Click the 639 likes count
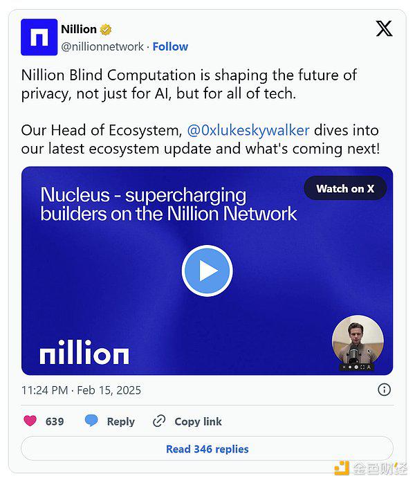This screenshot has width=415, height=483. point(55,421)
